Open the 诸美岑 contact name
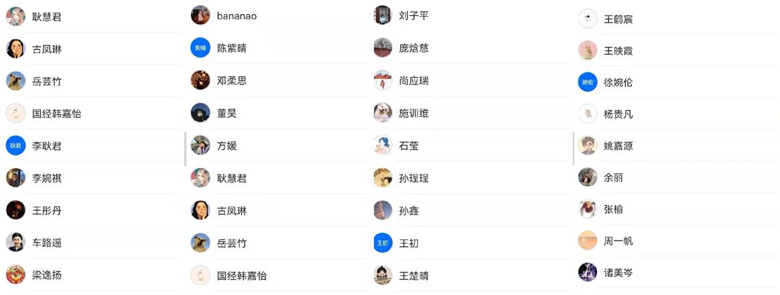The image size is (780, 295). click(x=618, y=272)
